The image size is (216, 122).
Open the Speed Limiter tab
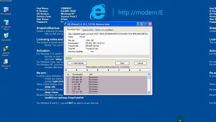click(88, 30)
